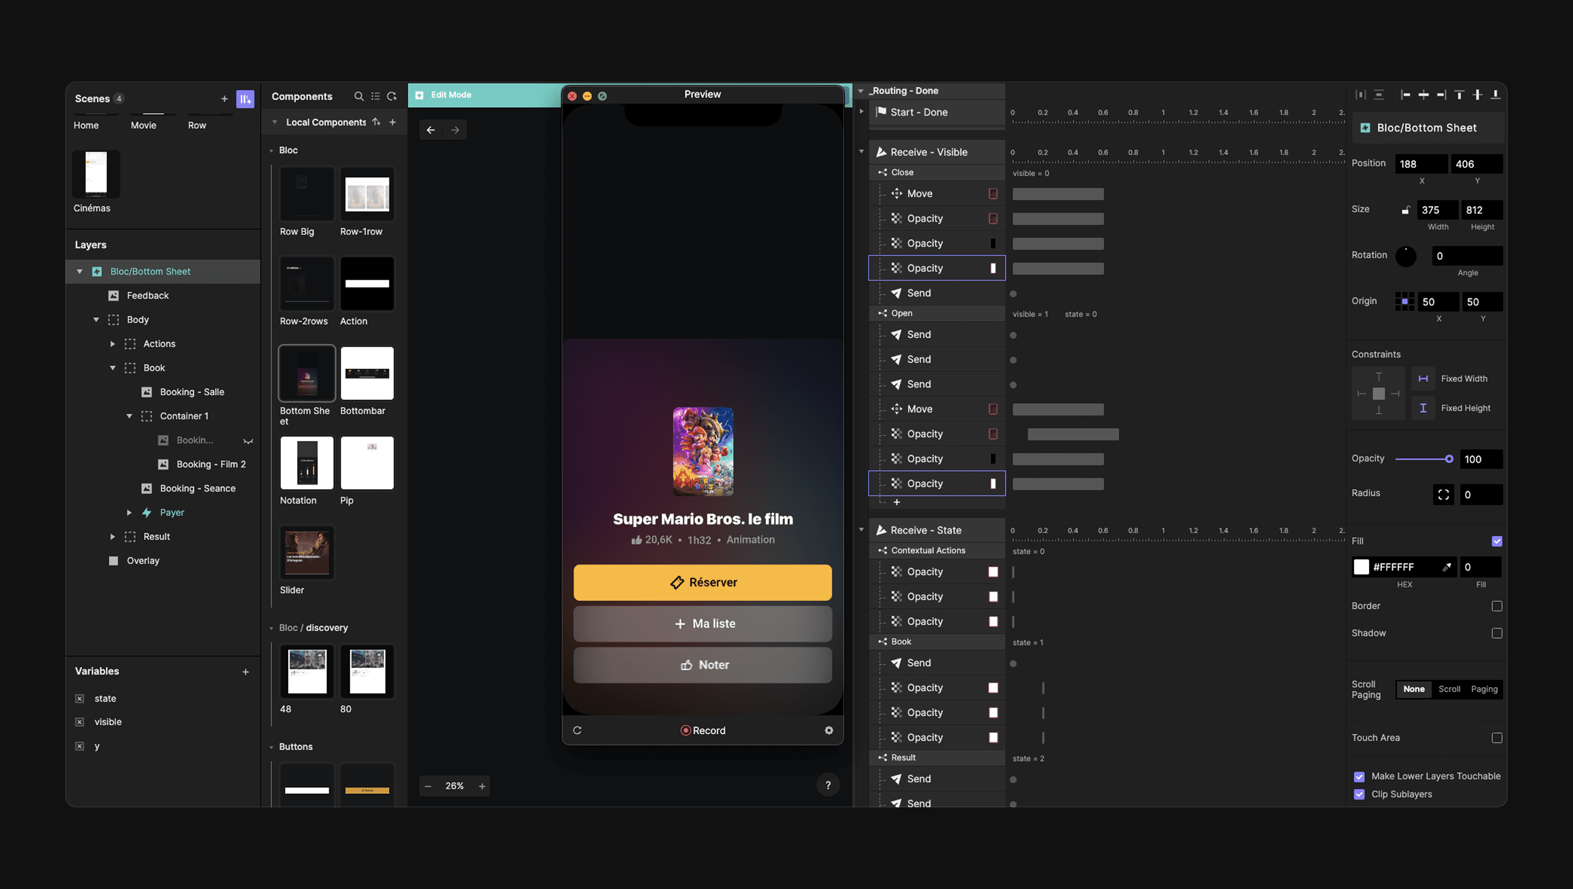This screenshot has height=889, width=1573.
Task: Select Paging in Scroll Paging options
Action: click(x=1484, y=689)
